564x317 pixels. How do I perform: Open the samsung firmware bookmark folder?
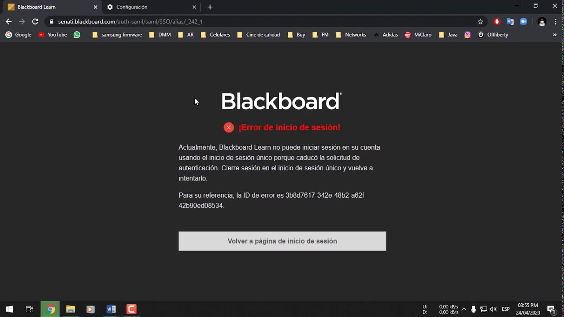click(x=117, y=35)
